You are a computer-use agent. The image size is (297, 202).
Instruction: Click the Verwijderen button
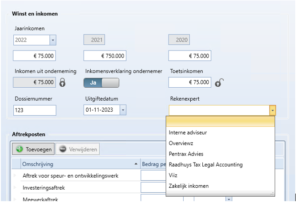coord(78,149)
